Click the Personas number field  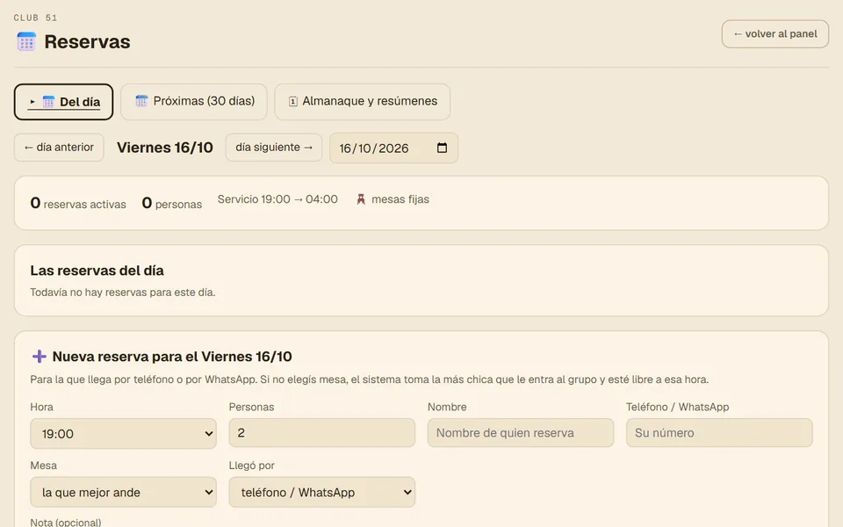[x=322, y=433]
